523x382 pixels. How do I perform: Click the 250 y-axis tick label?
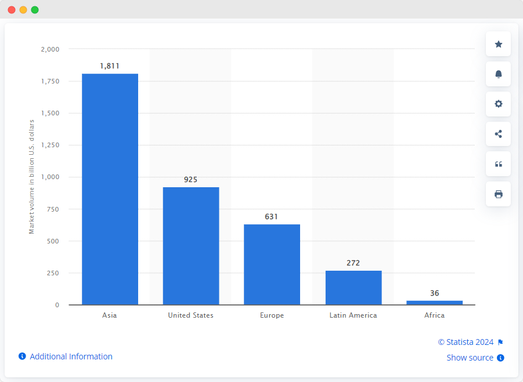pos(53,273)
